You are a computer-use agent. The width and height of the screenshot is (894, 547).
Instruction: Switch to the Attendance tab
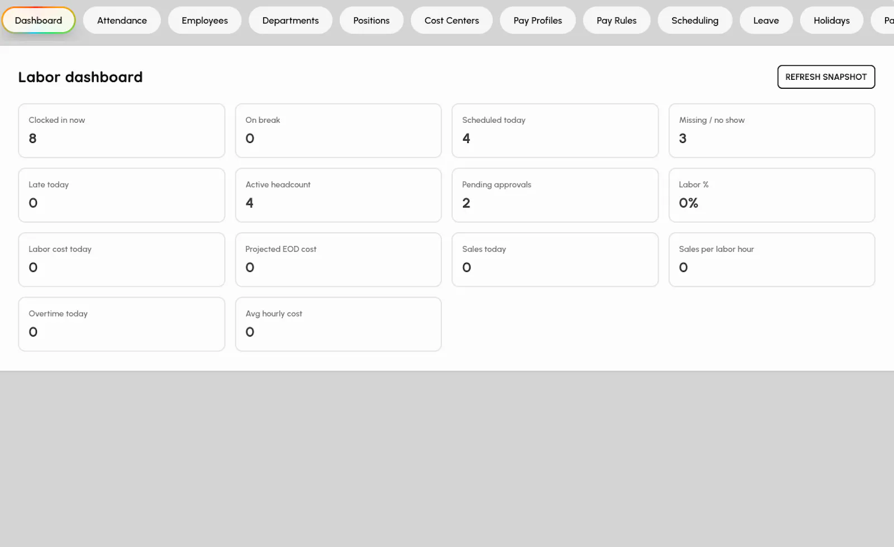point(122,21)
